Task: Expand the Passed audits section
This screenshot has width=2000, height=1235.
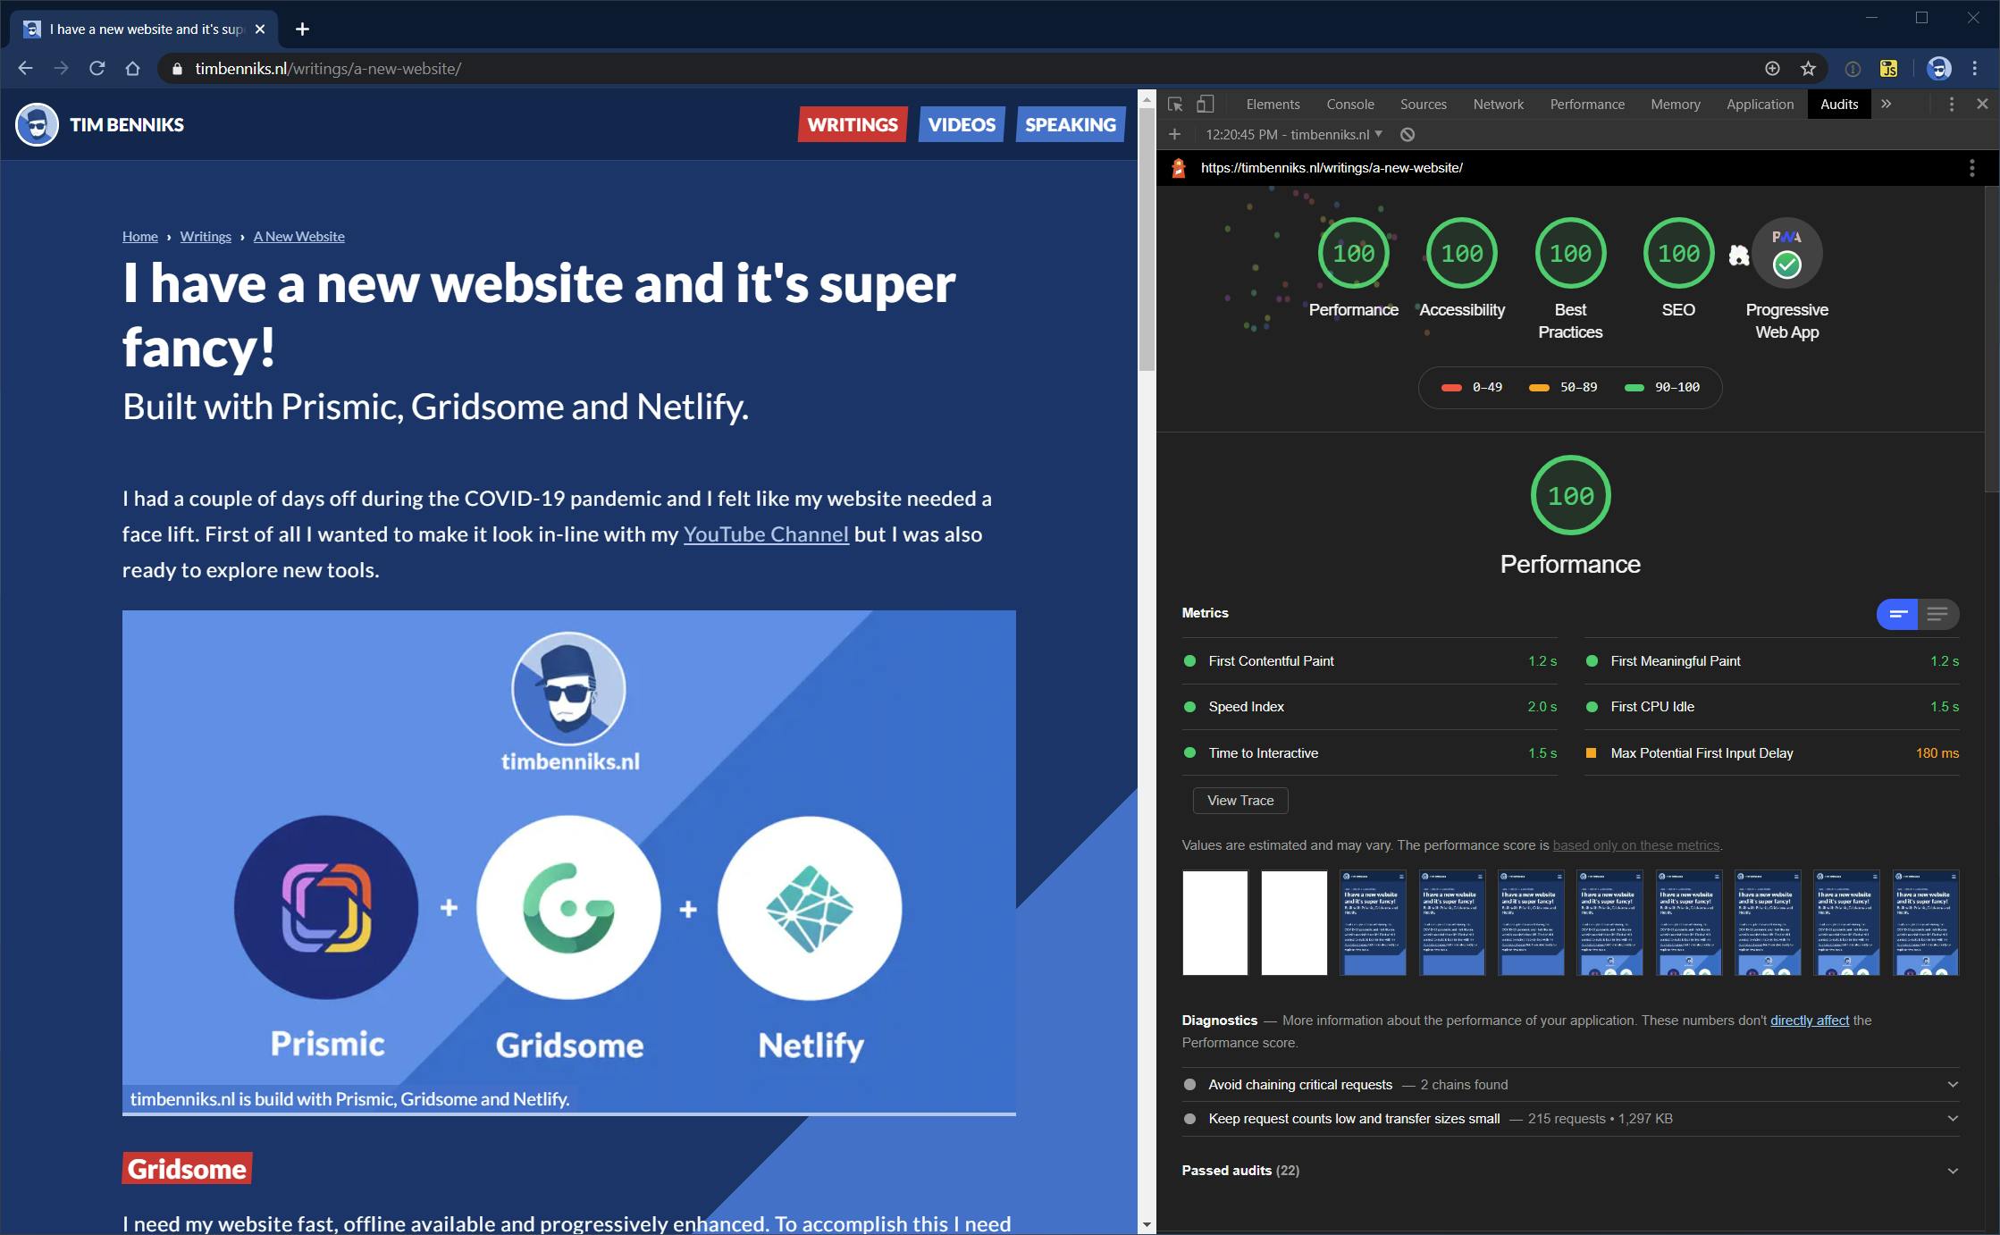Action: (1570, 1170)
